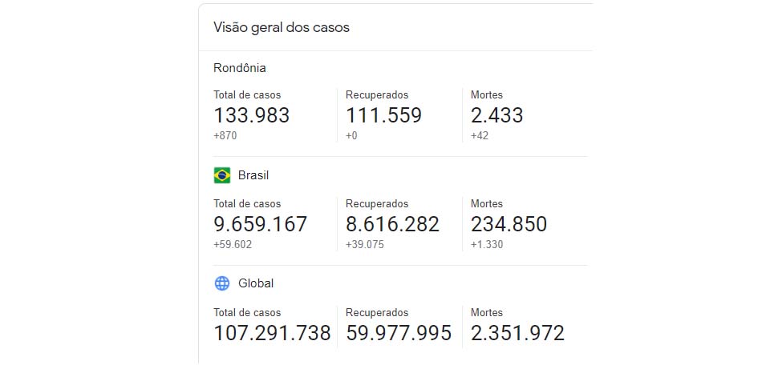Click the Global globe icon
770x365 pixels.
(x=222, y=283)
